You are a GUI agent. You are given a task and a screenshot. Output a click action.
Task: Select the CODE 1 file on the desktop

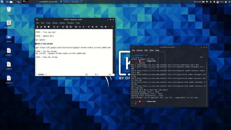point(9,52)
